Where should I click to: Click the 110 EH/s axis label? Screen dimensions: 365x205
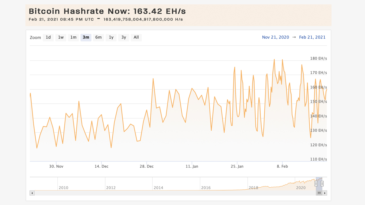(x=319, y=159)
